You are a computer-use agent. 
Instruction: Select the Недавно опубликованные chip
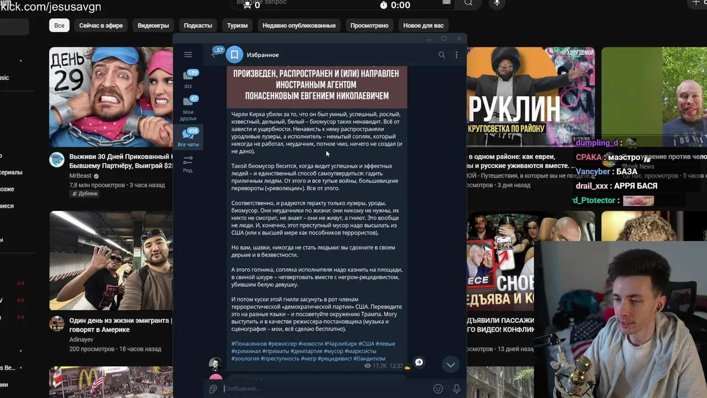(299, 25)
